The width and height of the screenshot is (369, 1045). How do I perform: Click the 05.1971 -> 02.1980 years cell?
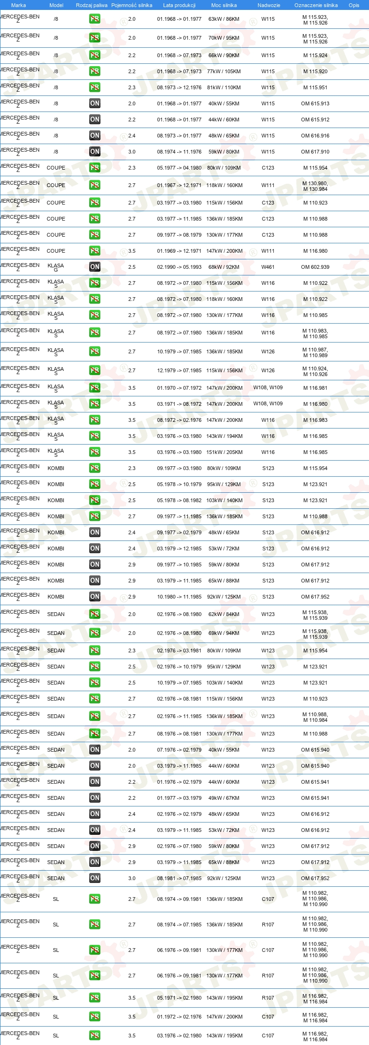[x=179, y=998]
